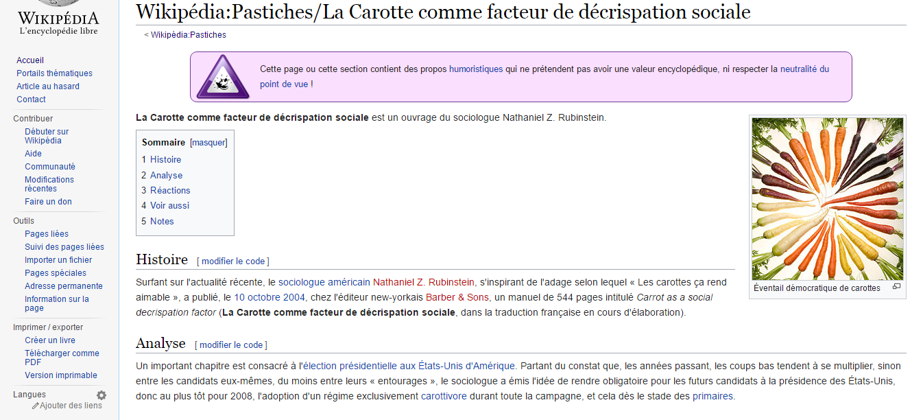Open the primaires link
923x420 pixels.
tap(712, 396)
